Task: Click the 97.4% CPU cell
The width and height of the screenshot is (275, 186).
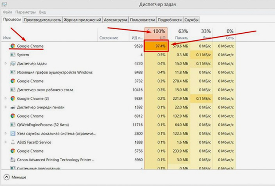Action: click(156, 46)
